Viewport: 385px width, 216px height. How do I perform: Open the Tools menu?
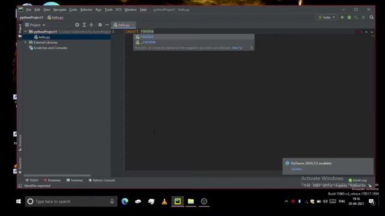point(108,10)
